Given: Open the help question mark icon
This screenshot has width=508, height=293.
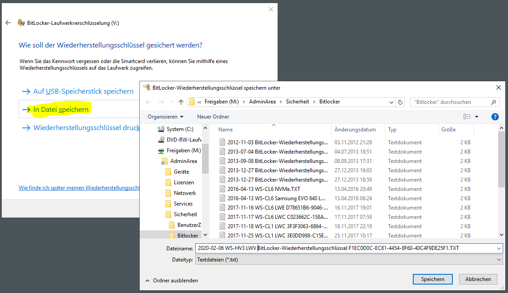Looking at the screenshot, I should point(495,117).
